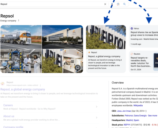158x128 pixels.
Task: Click the Repsol search input field
Action: pyautogui.click(x=51, y=4)
